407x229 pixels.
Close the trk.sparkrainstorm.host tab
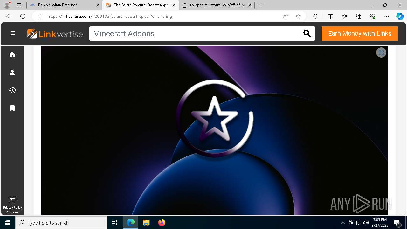250,5
